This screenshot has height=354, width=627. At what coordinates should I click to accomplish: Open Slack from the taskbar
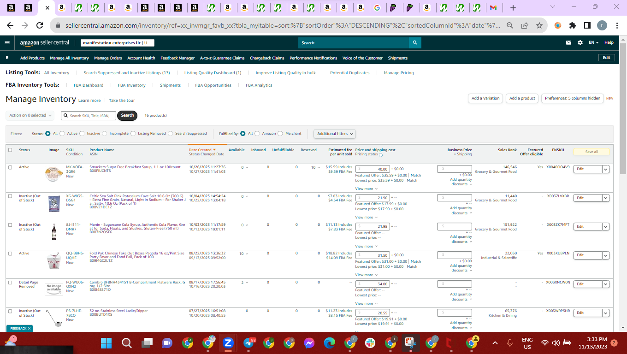coord(370,343)
